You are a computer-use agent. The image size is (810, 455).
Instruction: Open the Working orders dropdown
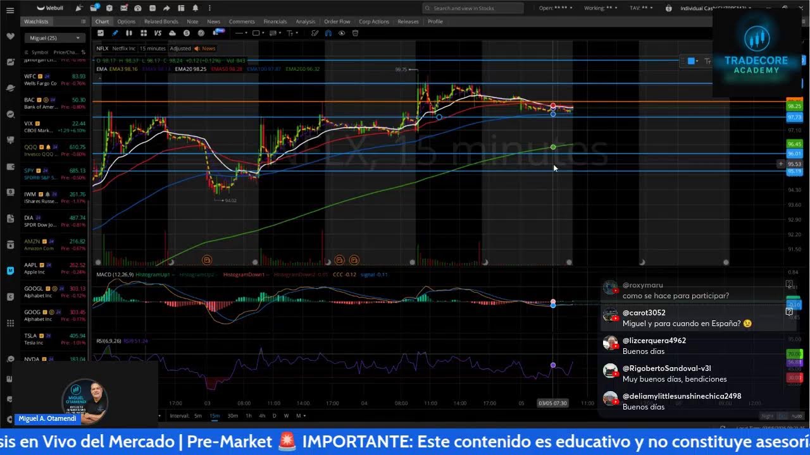[601, 8]
